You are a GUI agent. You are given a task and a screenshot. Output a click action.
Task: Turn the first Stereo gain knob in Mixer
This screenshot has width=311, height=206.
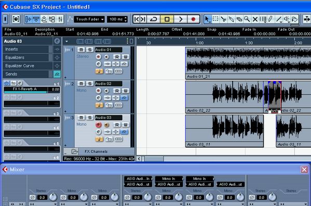(x=53, y=197)
